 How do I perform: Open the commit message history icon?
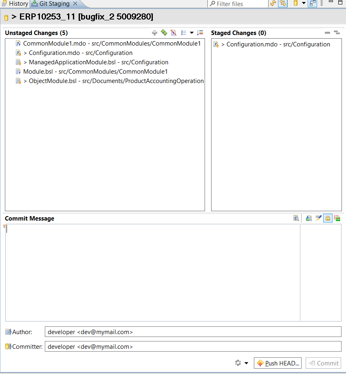click(x=296, y=218)
